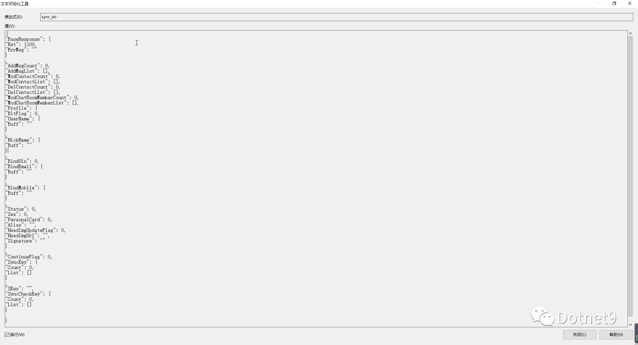The height and width of the screenshot is (345, 638).
Task: Click the "ContinueFlag": 0 line
Action: pyautogui.click(x=29, y=257)
